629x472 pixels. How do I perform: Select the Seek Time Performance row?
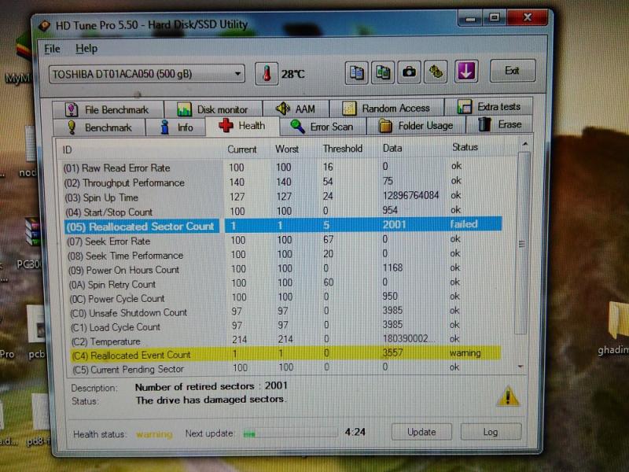click(x=284, y=254)
